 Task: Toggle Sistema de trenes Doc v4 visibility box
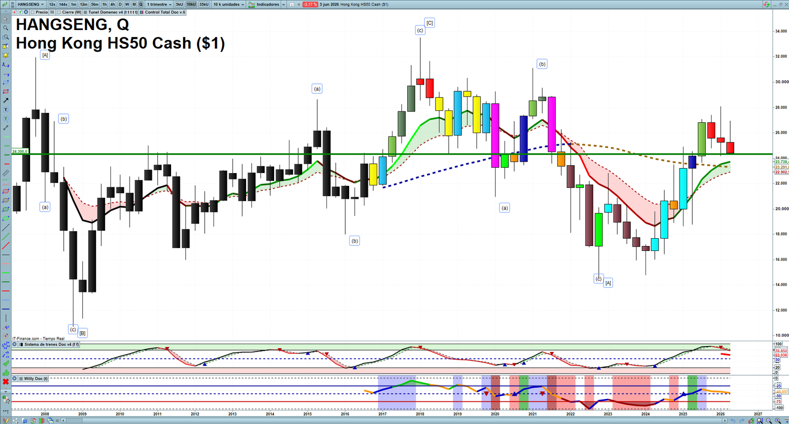(21, 345)
